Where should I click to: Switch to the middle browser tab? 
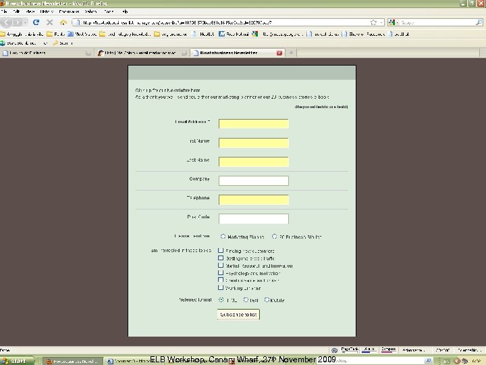142,53
